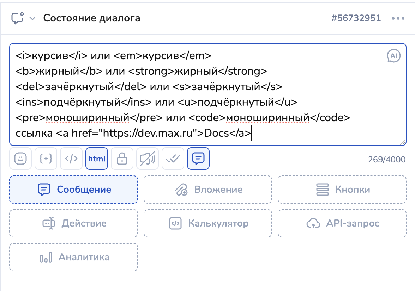Click the dialog state chat icon
The width and height of the screenshot is (415, 291).
point(17,18)
